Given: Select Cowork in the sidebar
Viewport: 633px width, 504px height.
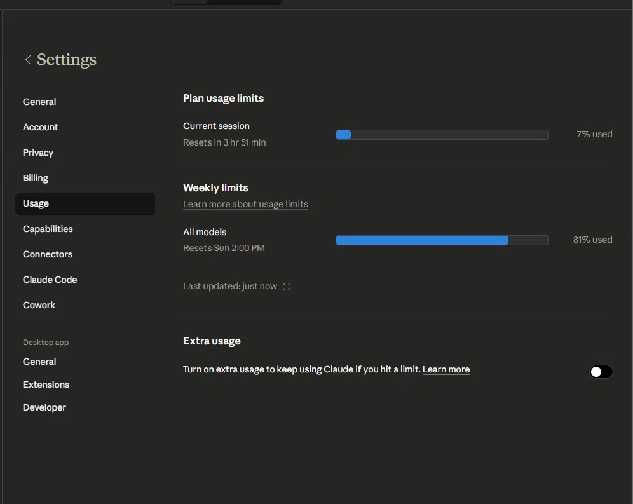Looking at the screenshot, I should (x=39, y=305).
